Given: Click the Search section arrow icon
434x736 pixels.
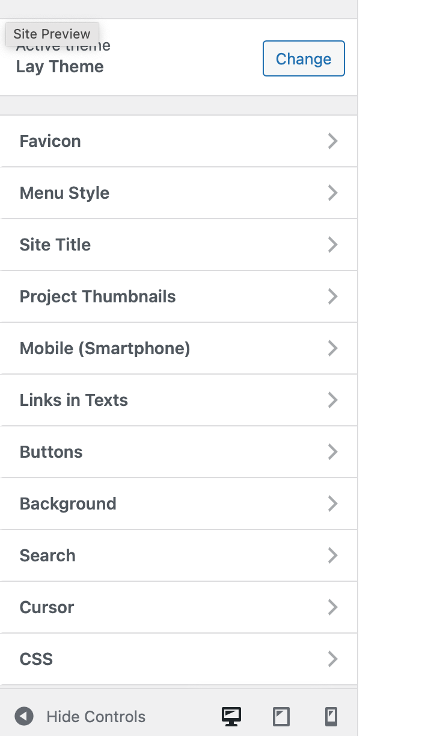Looking at the screenshot, I should coord(332,555).
